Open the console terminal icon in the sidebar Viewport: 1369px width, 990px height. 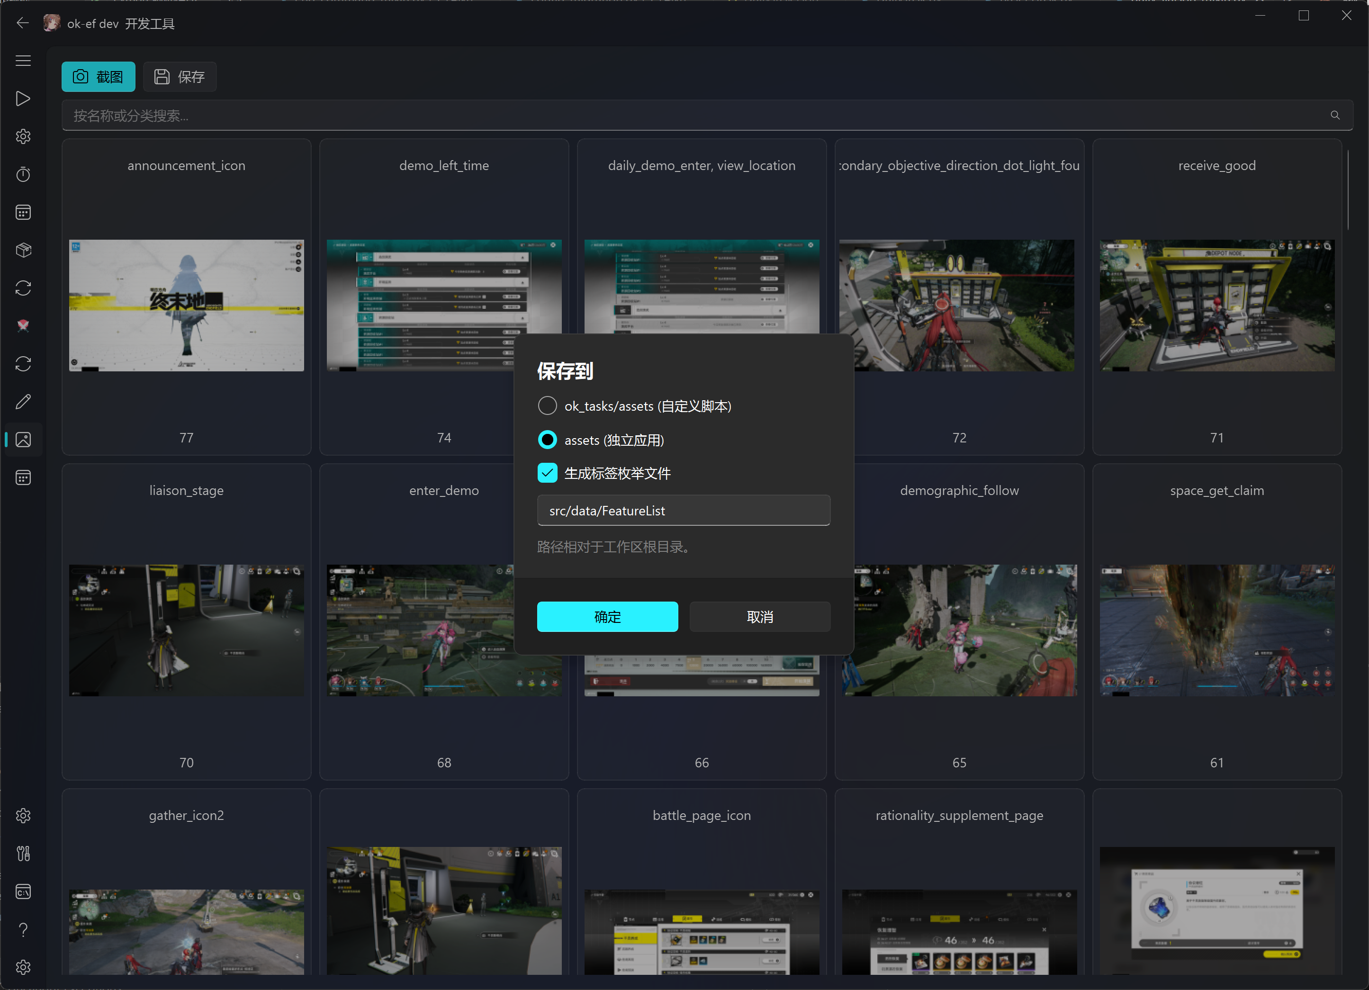(x=23, y=891)
